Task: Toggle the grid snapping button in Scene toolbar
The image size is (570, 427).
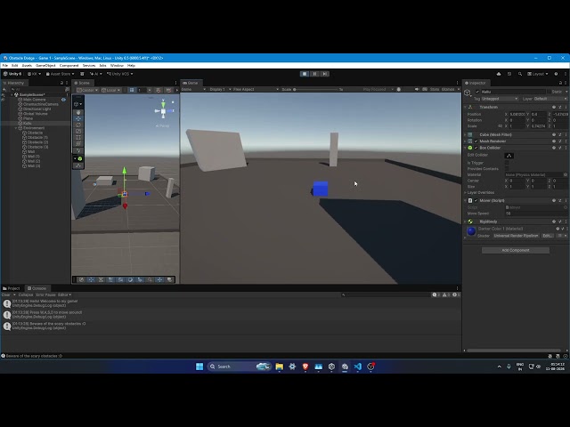Action: coord(132,90)
